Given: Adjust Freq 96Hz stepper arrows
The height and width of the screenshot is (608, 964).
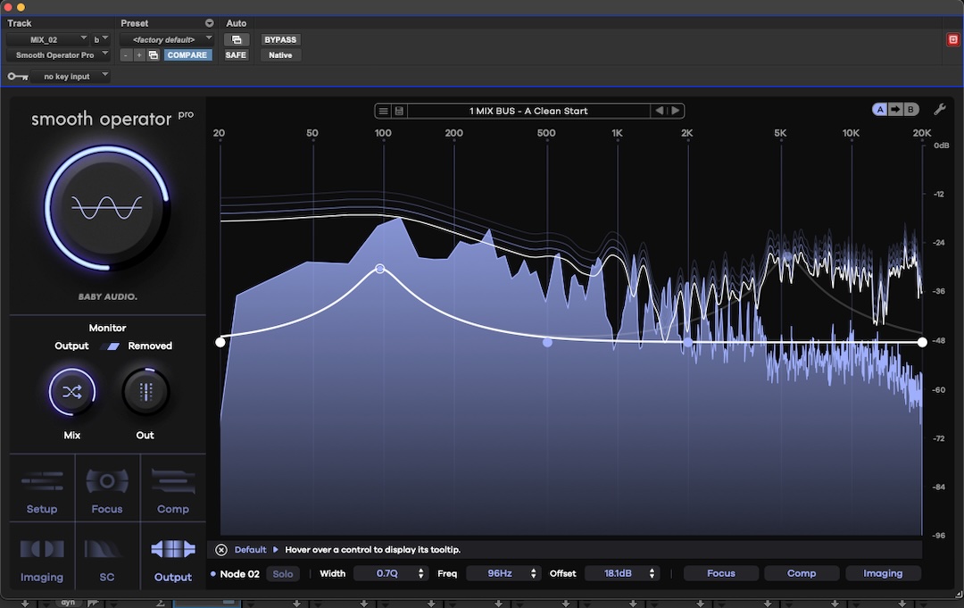Looking at the screenshot, I should pos(534,573).
